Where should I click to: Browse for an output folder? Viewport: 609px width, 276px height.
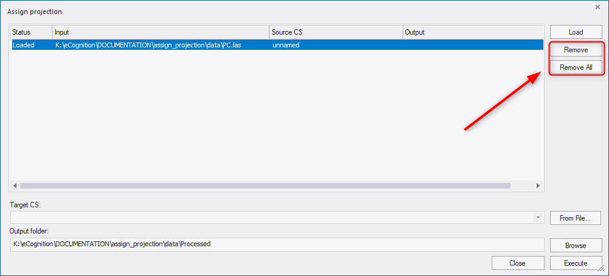(x=576, y=245)
